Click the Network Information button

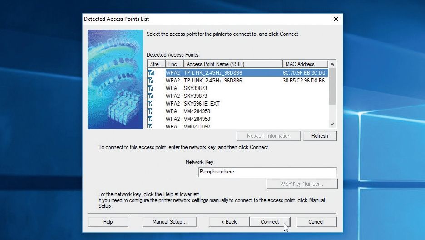[x=268, y=136]
